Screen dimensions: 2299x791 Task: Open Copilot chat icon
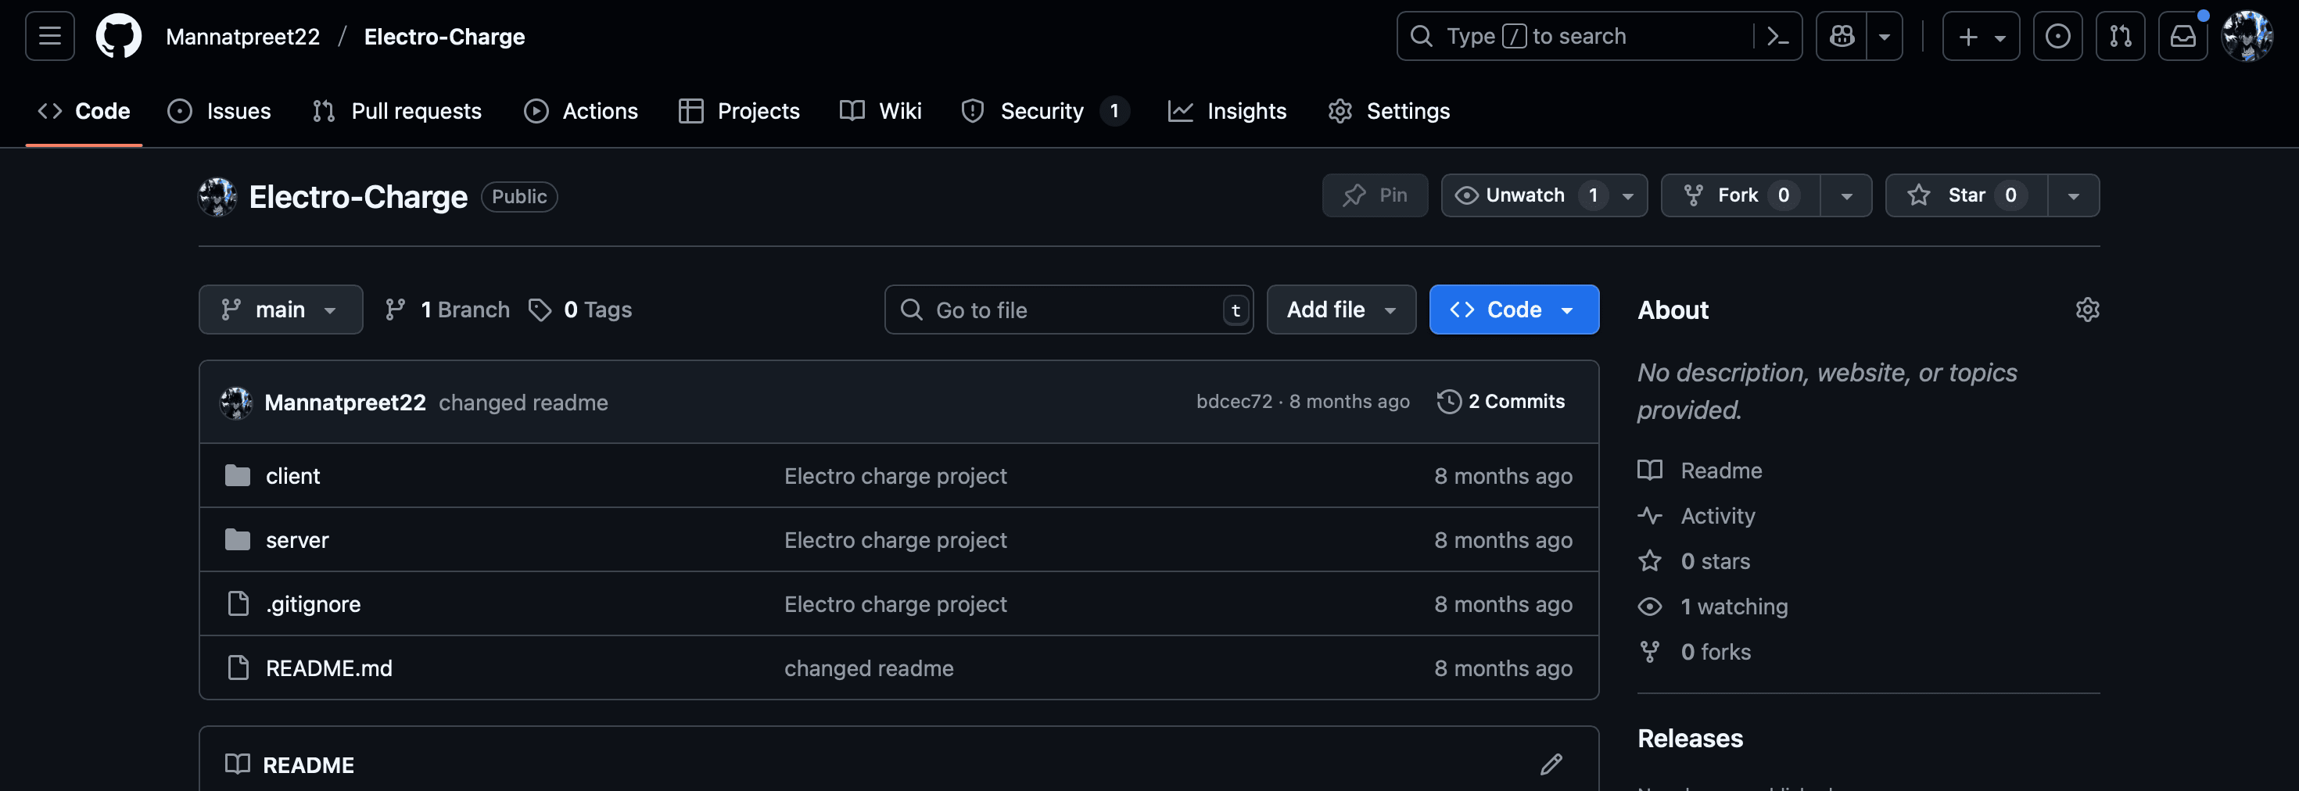coord(1842,36)
